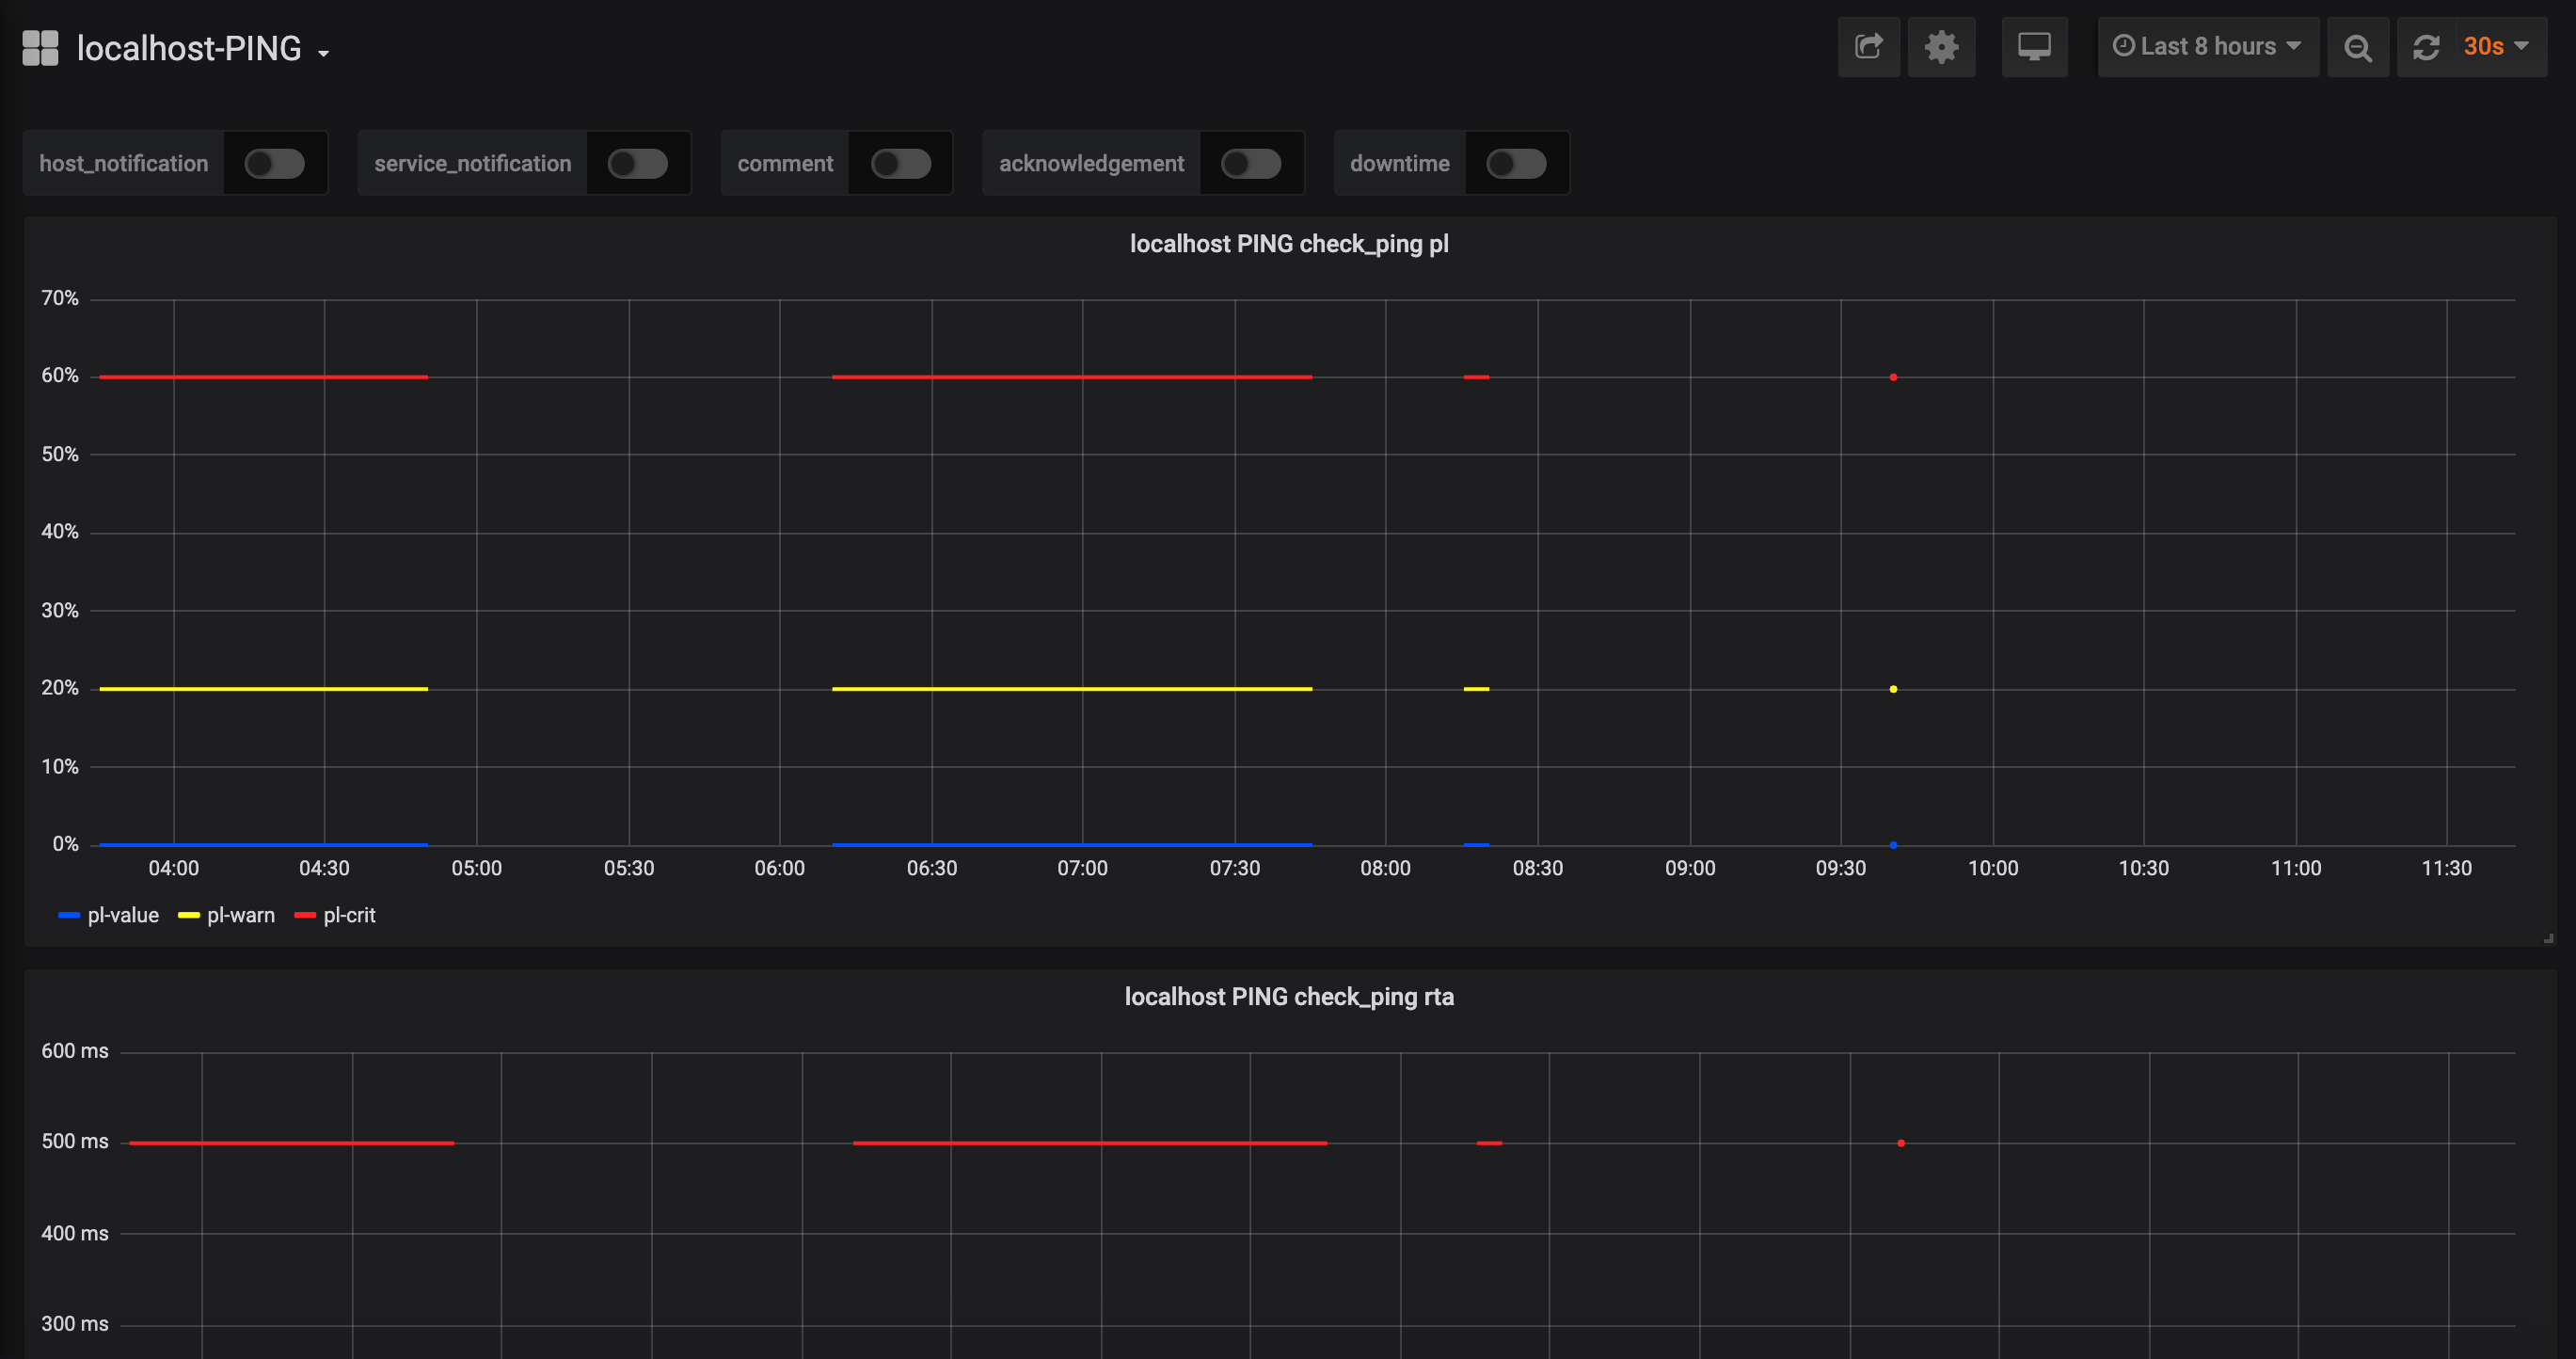
Task: Open the check_ping pl panel title menu
Action: pos(1288,244)
